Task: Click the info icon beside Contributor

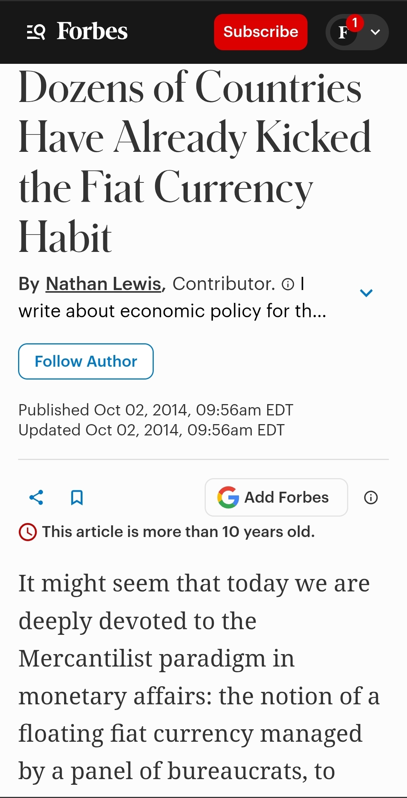Action: pos(288,284)
